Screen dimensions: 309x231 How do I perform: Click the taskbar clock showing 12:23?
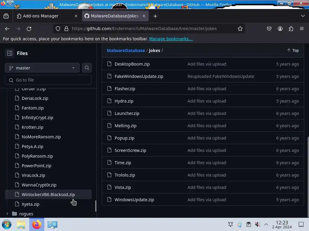[x=282, y=224]
